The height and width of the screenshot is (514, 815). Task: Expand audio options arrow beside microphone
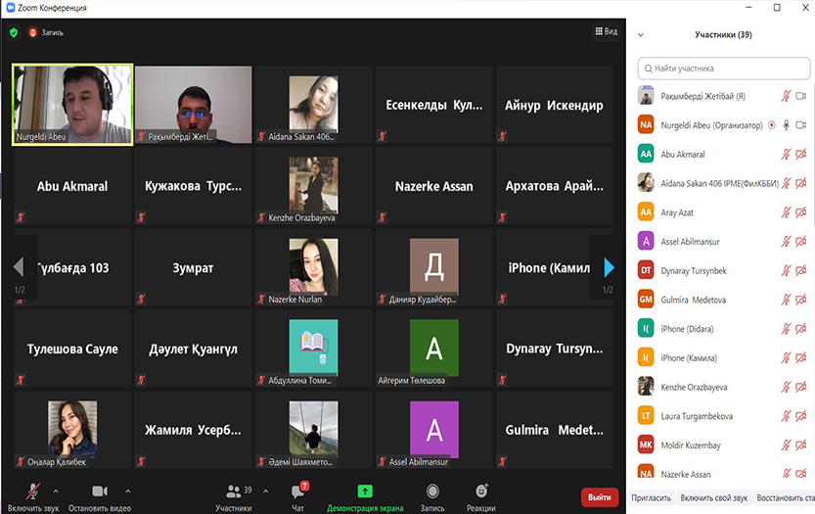56,491
